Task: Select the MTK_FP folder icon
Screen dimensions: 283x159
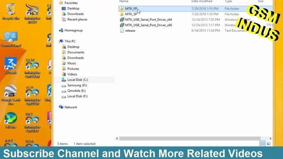Action: (122, 8)
